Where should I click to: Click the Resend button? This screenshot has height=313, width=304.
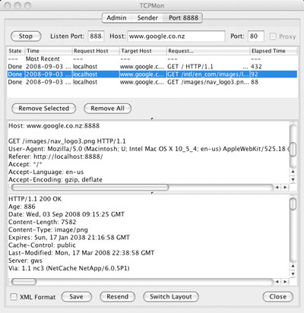[x=117, y=296]
